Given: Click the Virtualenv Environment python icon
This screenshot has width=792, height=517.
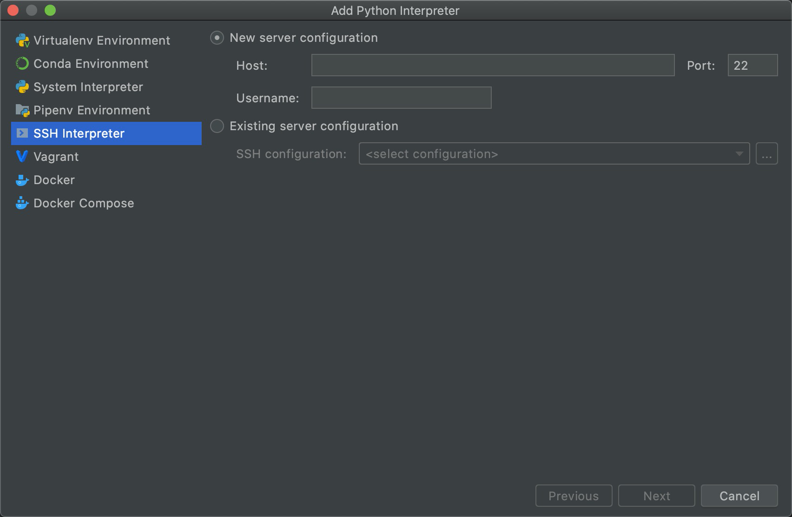Looking at the screenshot, I should point(22,40).
